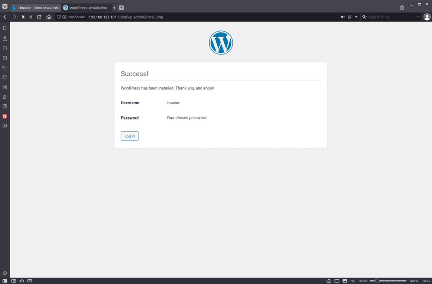
Task: Open saved passwords key icon
Action: [x=343, y=17]
